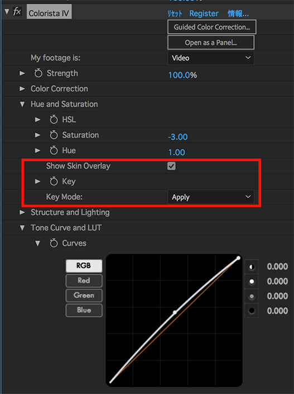This screenshot has height=394, width=294.
Task: Toggle the Curves stopwatch icon
Action: pyautogui.click(x=54, y=243)
